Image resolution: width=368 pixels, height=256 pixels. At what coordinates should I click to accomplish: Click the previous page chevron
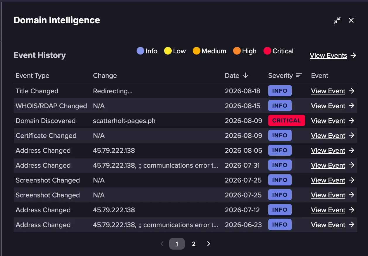[x=162, y=244]
